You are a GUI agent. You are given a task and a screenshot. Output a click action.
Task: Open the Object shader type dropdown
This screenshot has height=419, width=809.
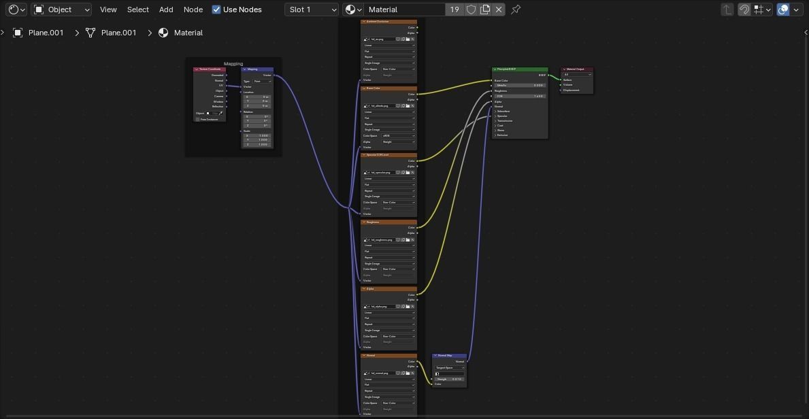pyautogui.click(x=61, y=10)
